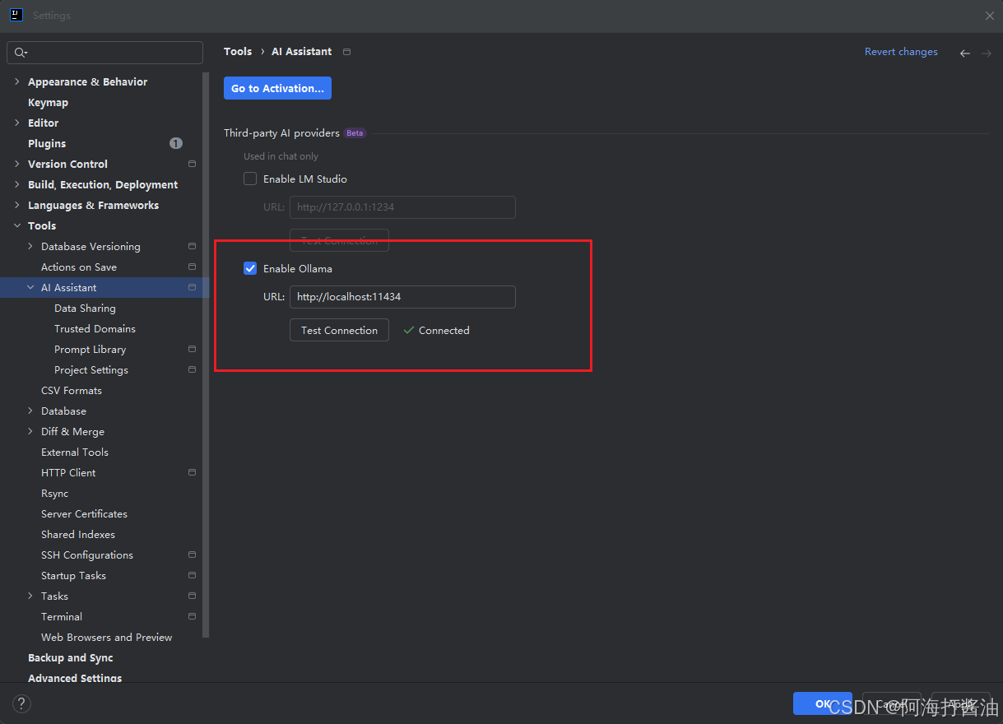1003x724 pixels.
Task: Click the project icon on Version Control row
Action: 192,164
